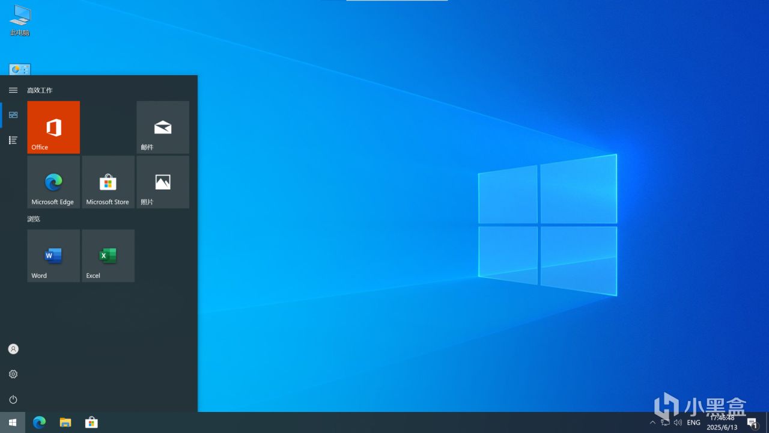The image size is (769, 433).
Task: Show the pinned tiles view
Action: [x=13, y=115]
